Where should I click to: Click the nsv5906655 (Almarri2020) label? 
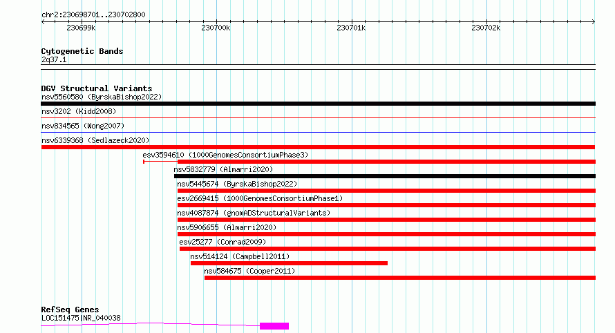(x=227, y=227)
